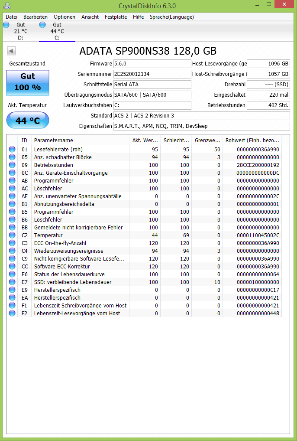Click status orb for C2 Temperatur

pos(12,235)
